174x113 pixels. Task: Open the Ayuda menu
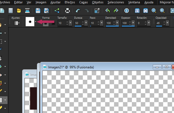pos(149,2)
